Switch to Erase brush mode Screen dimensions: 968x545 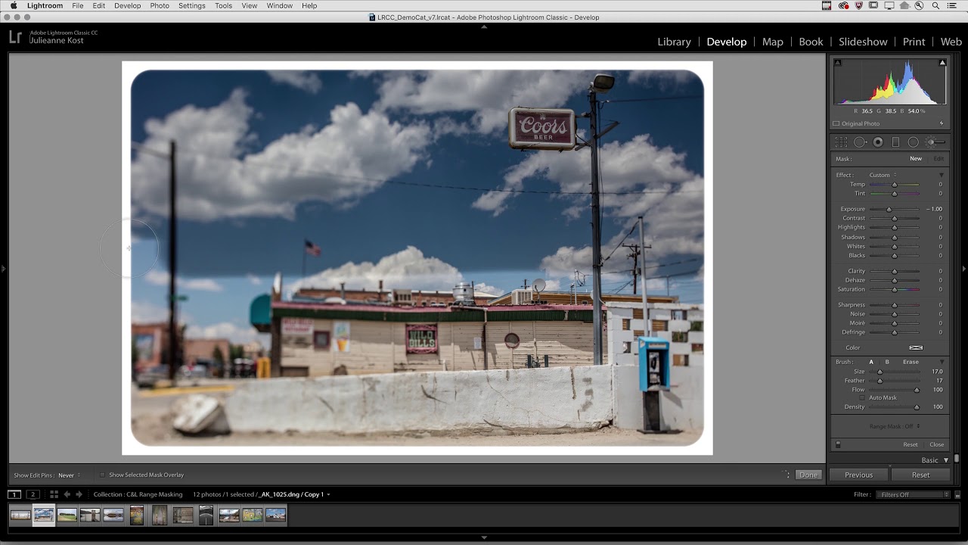point(911,362)
